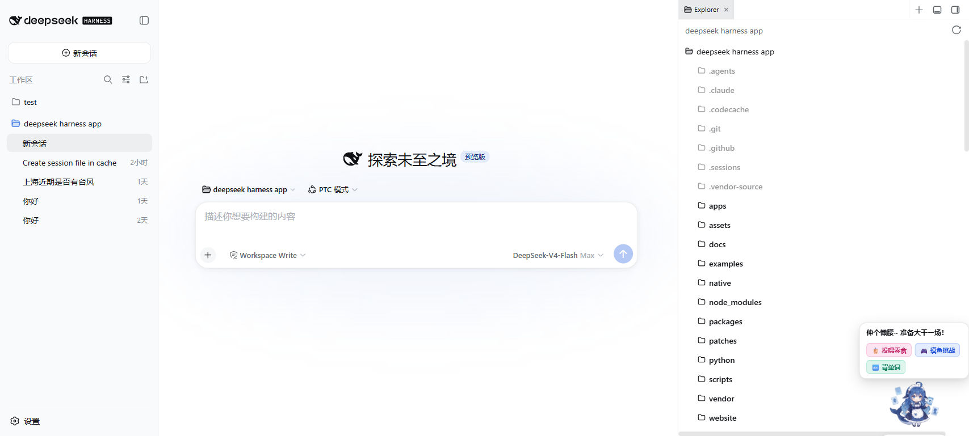
Task: Select the 新会话 session in sidebar list
Action: coord(79,143)
